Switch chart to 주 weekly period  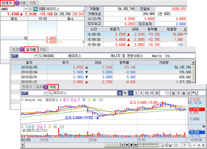[179, 93]
